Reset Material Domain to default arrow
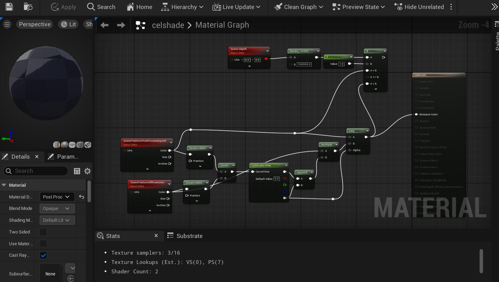The image size is (499, 282). pyautogui.click(x=82, y=197)
